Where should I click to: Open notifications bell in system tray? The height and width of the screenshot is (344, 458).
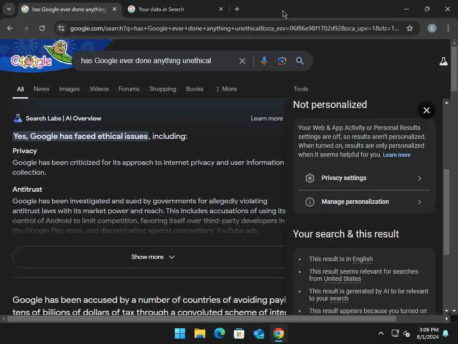pyautogui.click(x=446, y=333)
